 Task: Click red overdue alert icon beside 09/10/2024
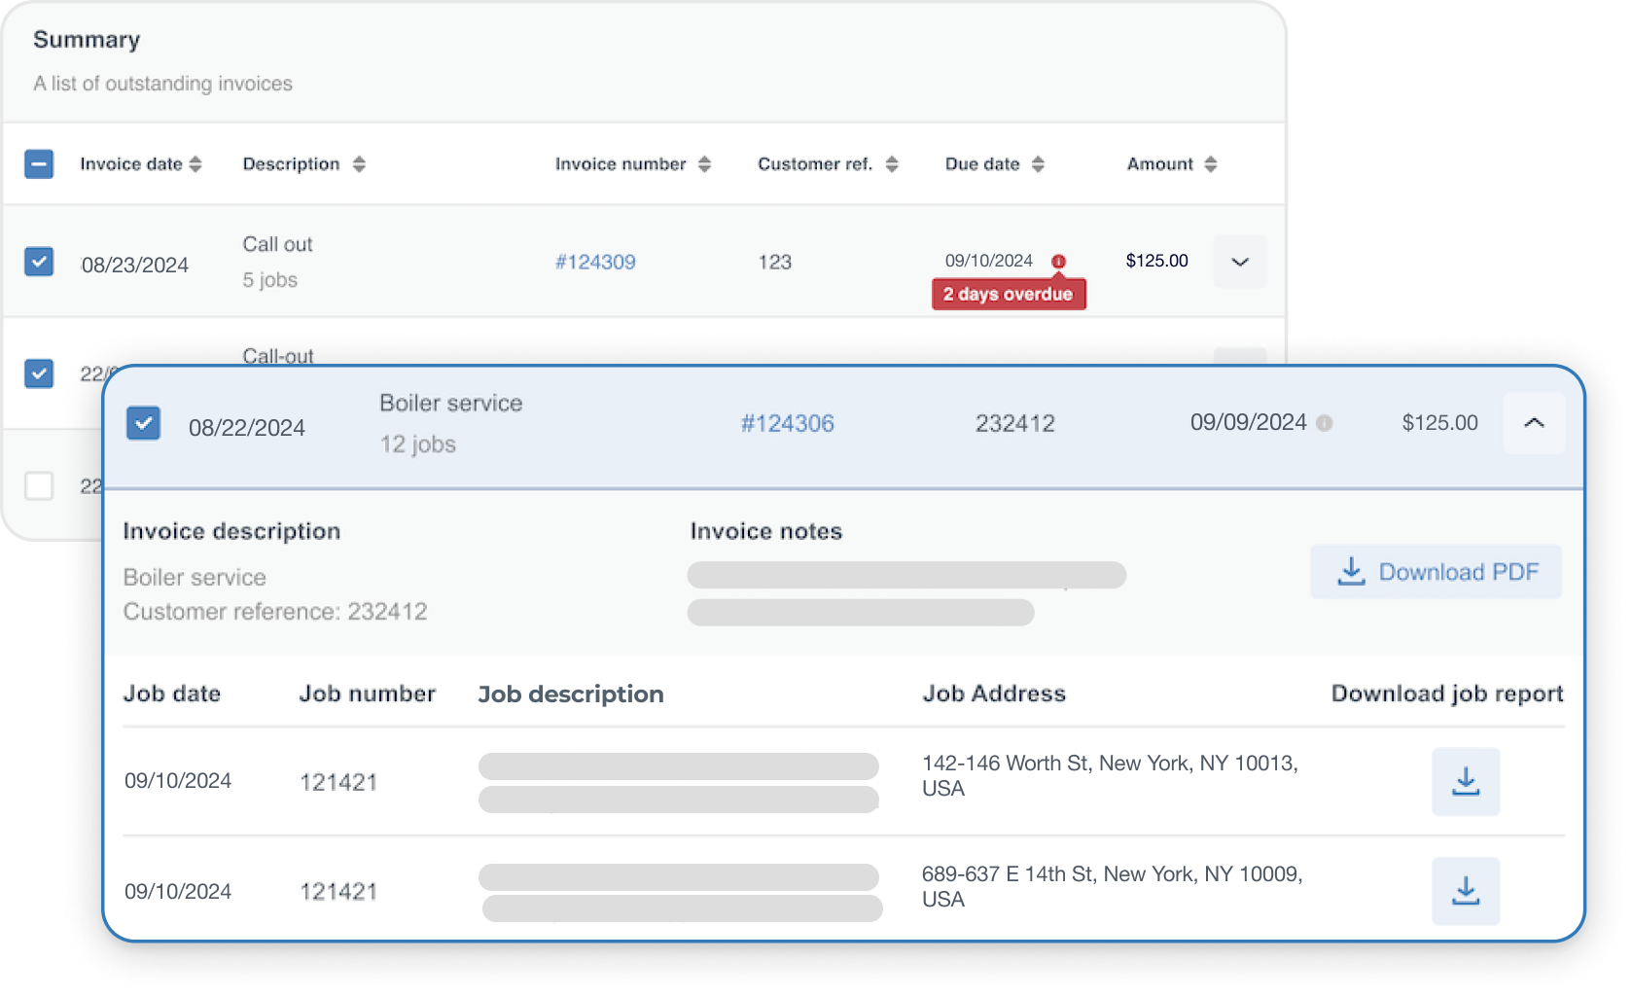[1058, 262]
